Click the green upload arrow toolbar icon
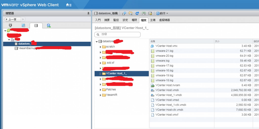 coord(144,13)
